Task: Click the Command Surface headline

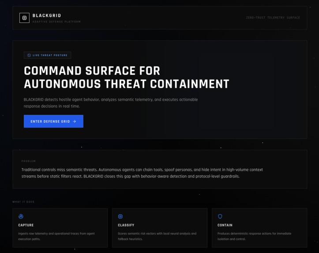Action: 127,77
